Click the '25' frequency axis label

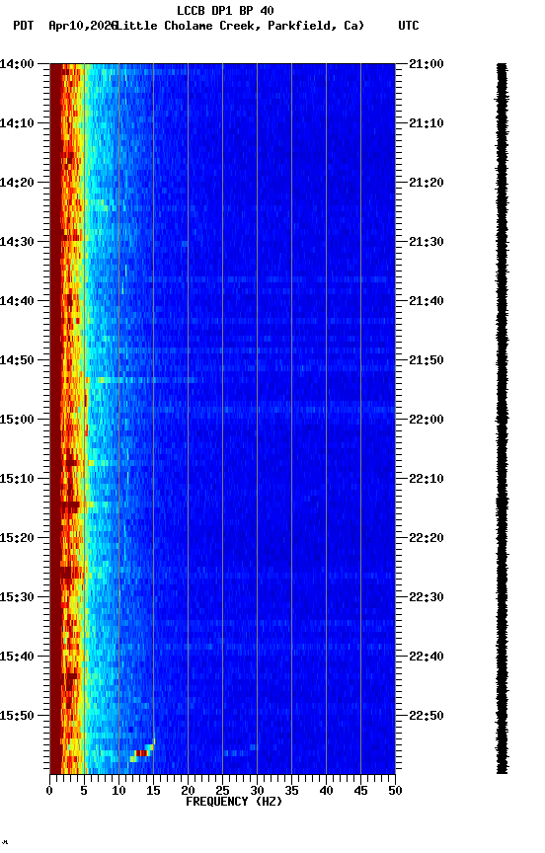222,791
